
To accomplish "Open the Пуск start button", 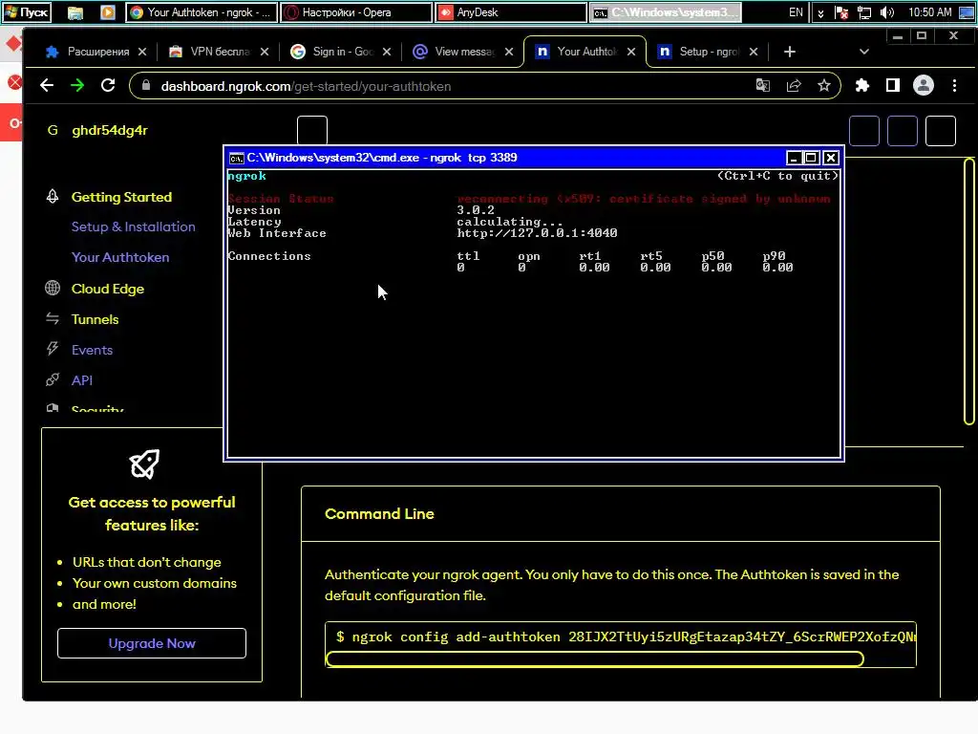I will (x=27, y=11).
